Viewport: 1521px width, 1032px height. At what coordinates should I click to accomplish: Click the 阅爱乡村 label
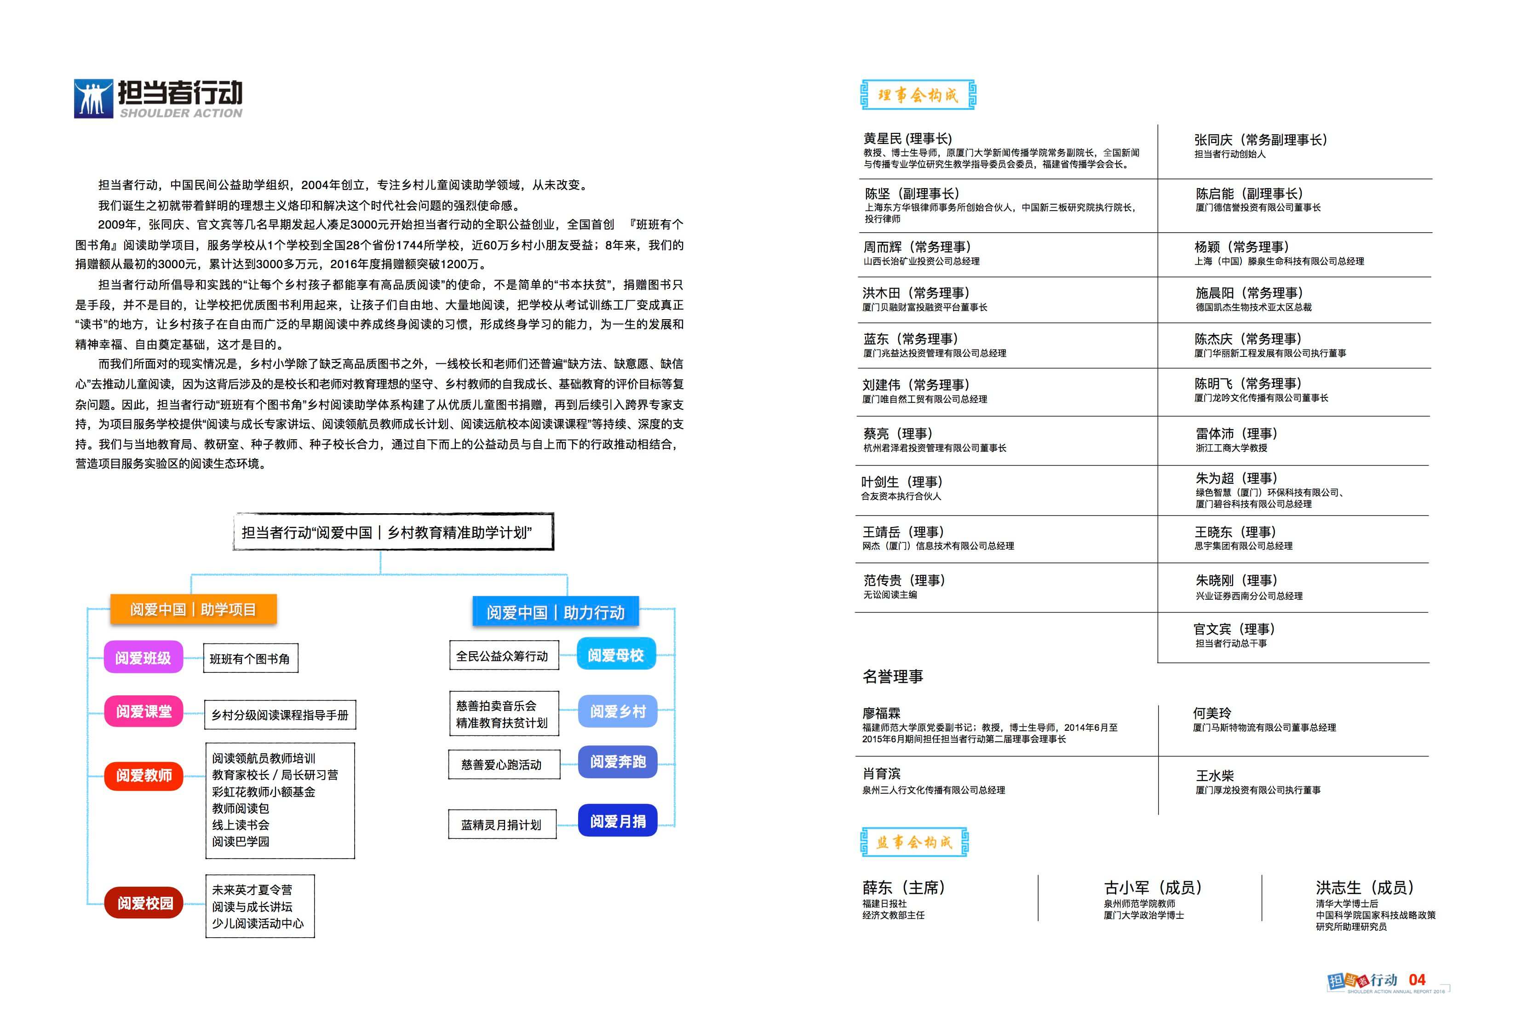point(617,711)
